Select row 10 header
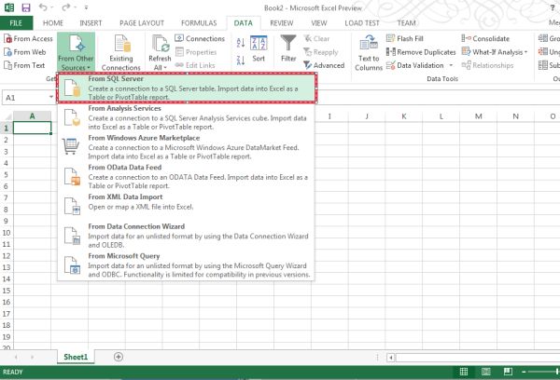 7,233
